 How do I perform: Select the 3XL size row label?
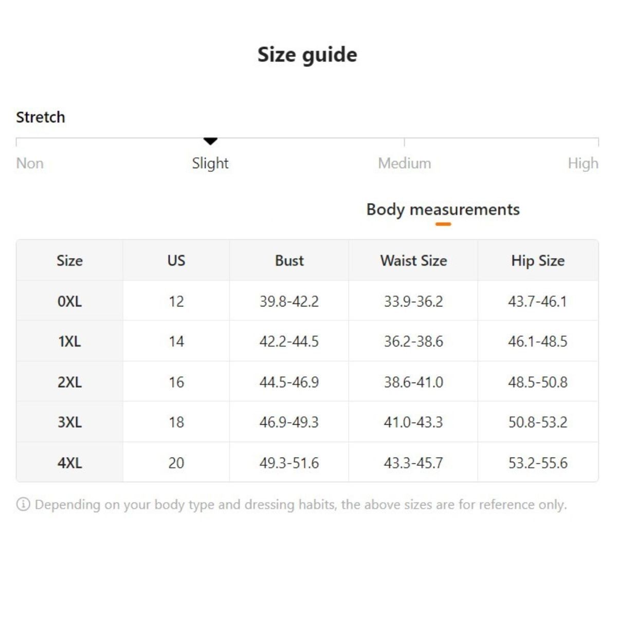[x=69, y=422]
